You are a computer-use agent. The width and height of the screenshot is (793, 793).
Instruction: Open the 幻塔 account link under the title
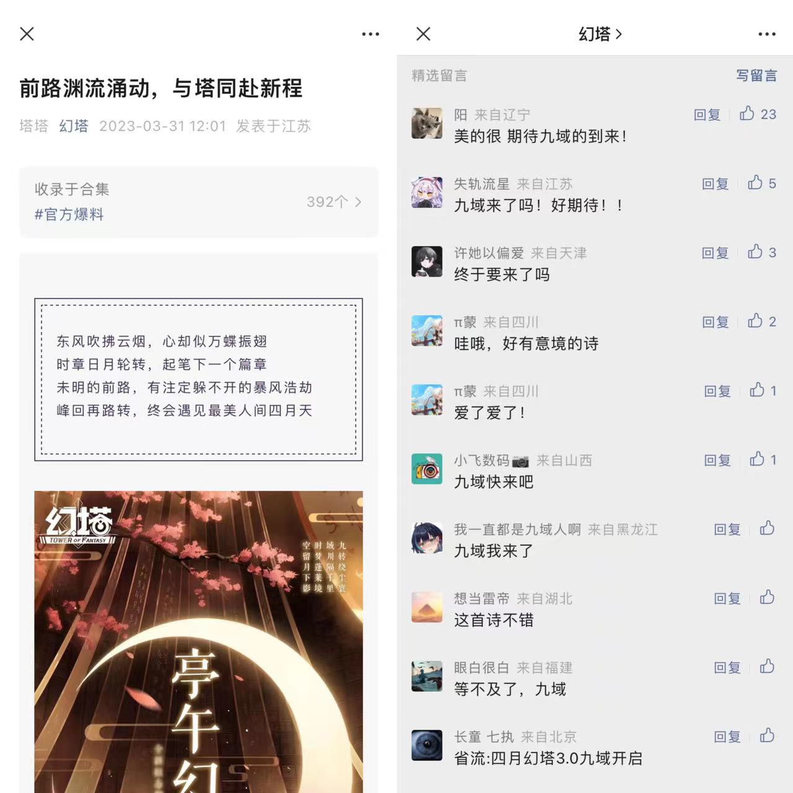[74, 126]
